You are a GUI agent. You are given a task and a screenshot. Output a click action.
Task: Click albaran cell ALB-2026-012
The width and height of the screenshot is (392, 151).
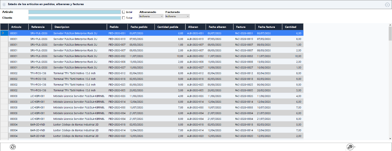pos(196,73)
